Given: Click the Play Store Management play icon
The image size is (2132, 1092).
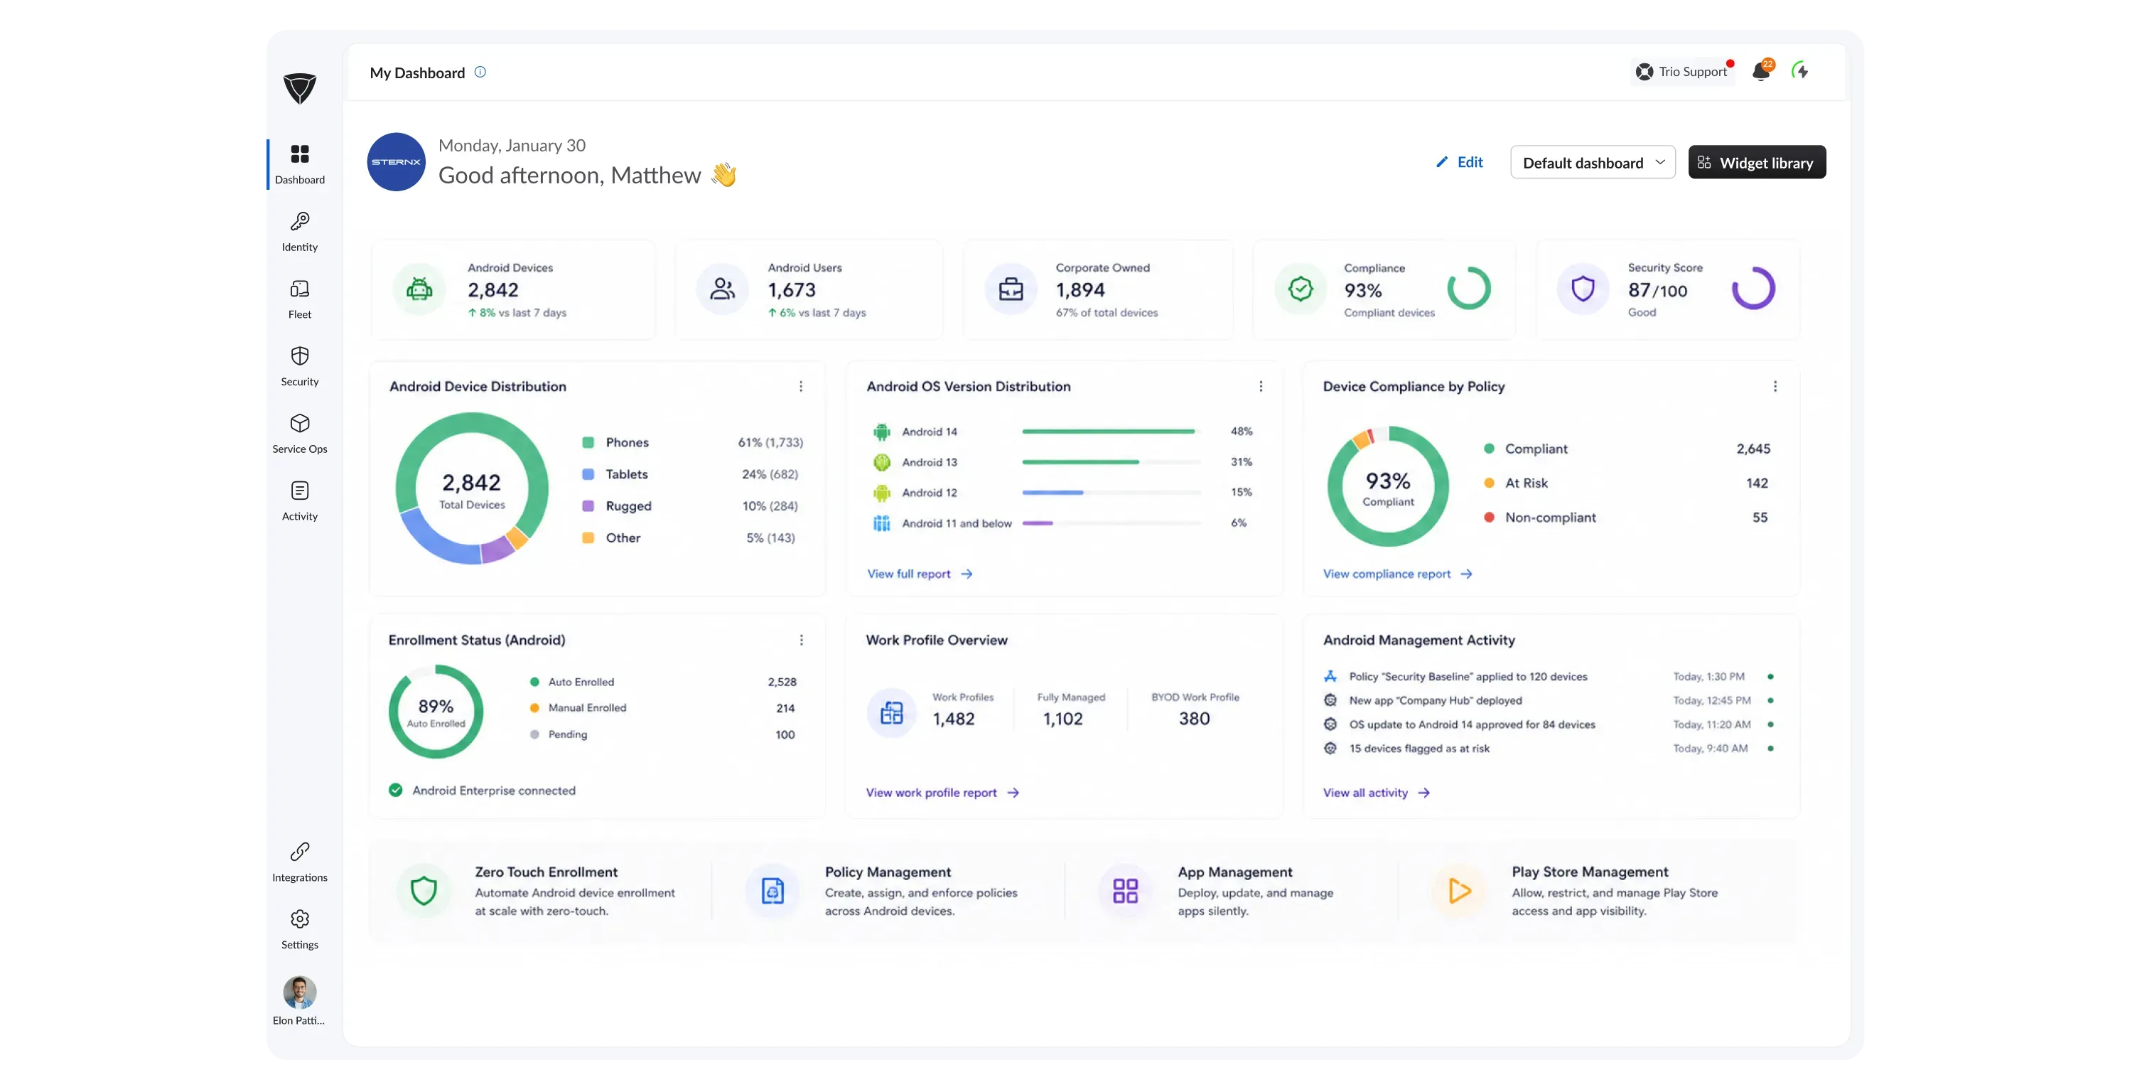Looking at the screenshot, I should 1459,890.
